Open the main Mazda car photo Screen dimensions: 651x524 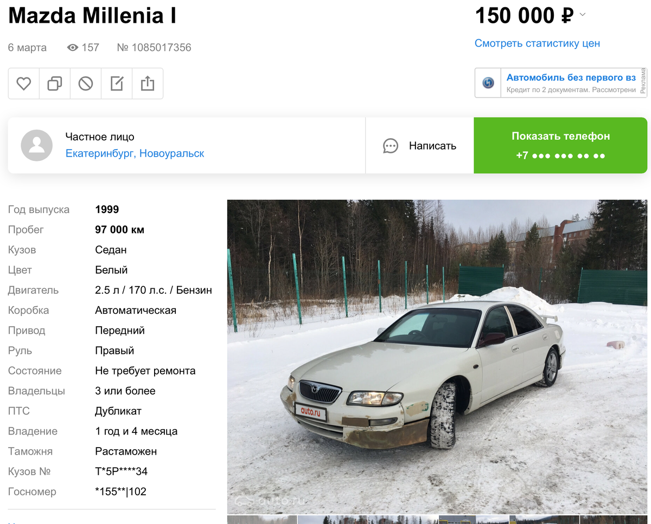pos(437,357)
